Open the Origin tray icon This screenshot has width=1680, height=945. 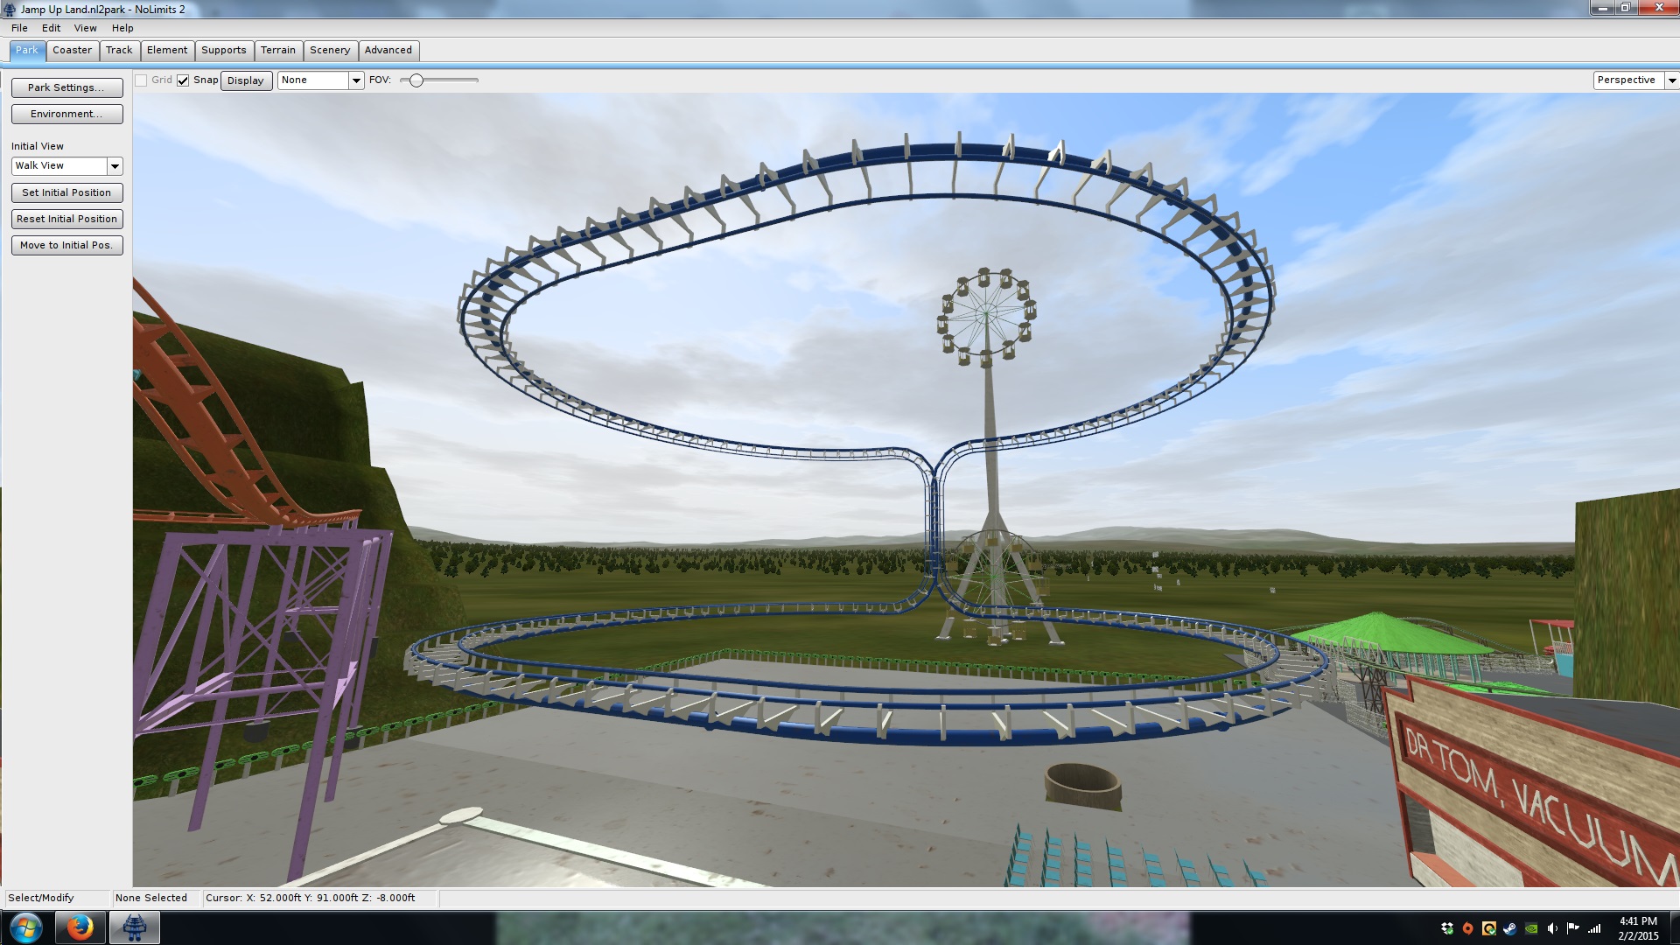click(1468, 928)
